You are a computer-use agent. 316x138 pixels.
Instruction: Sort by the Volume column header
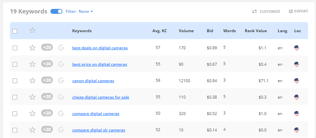point(186,31)
